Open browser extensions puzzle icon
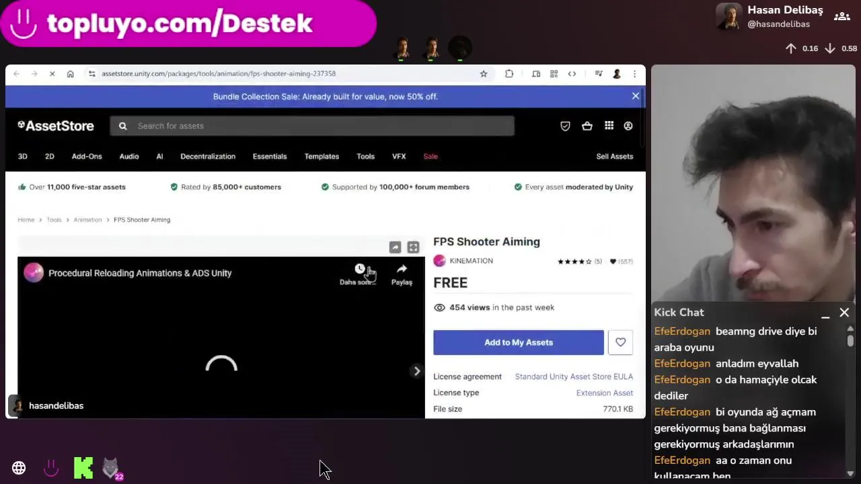The width and height of the screenshot is (861, 484). tap(509, 74)
